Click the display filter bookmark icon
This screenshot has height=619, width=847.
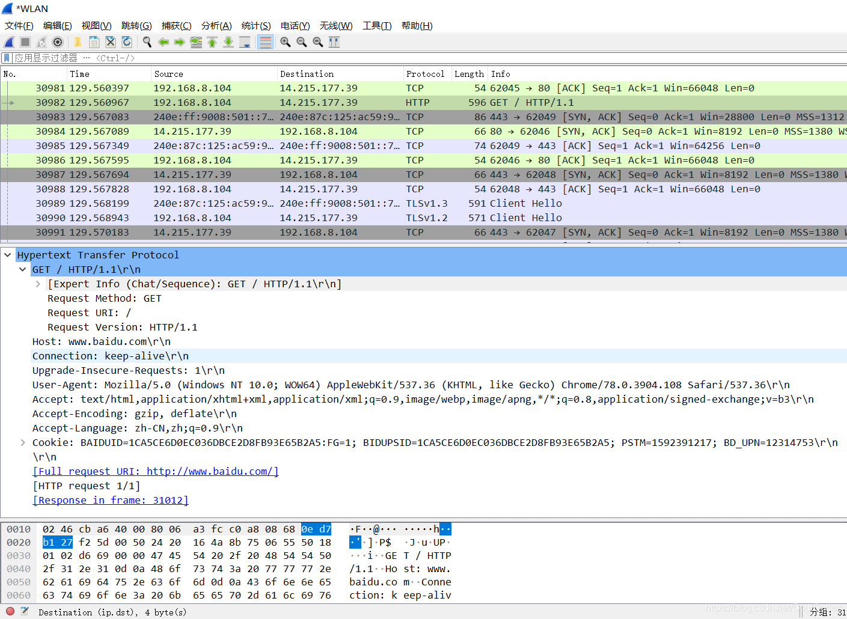pos(7,58)
